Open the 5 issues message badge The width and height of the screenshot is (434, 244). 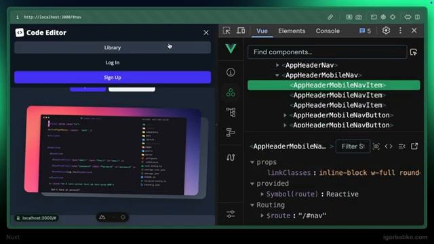tap(365, 31)
